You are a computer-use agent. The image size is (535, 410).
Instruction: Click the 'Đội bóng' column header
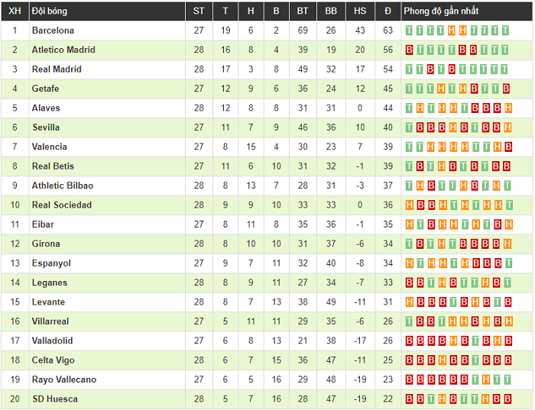pos(47,11)
